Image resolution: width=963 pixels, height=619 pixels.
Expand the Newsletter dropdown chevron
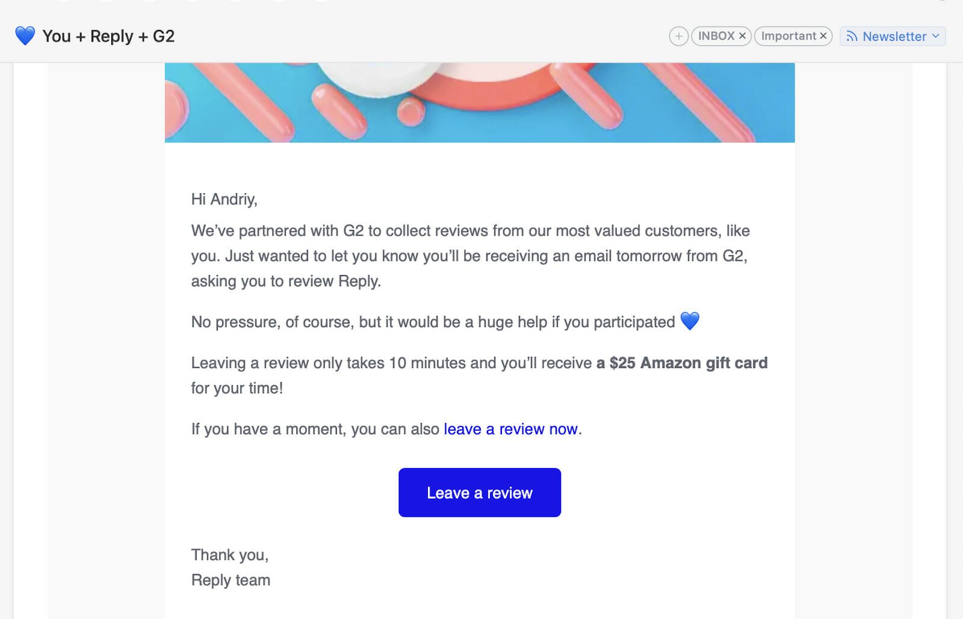(x=936, y=36)
